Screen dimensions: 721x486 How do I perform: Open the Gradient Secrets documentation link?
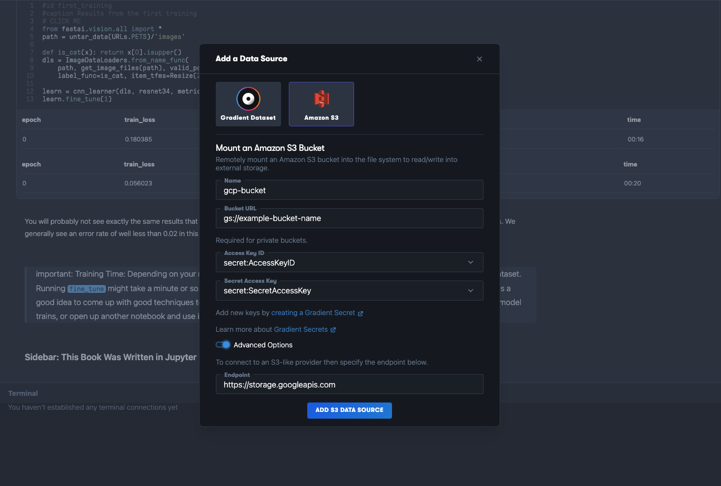[x=301, y=330]
